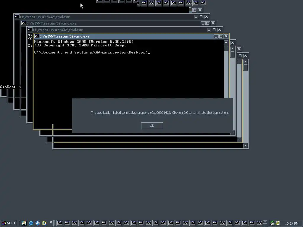The image size is (303, 227).
Task: Open system menu icon of rearmost titled cmd window
Action: (17, 17)
